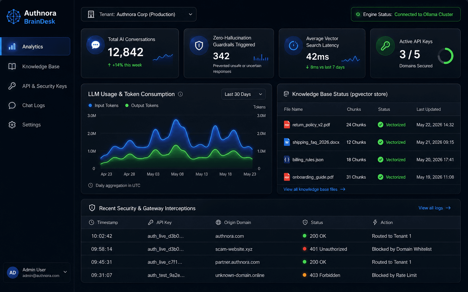Select the 10:02:42 log row

271,236
